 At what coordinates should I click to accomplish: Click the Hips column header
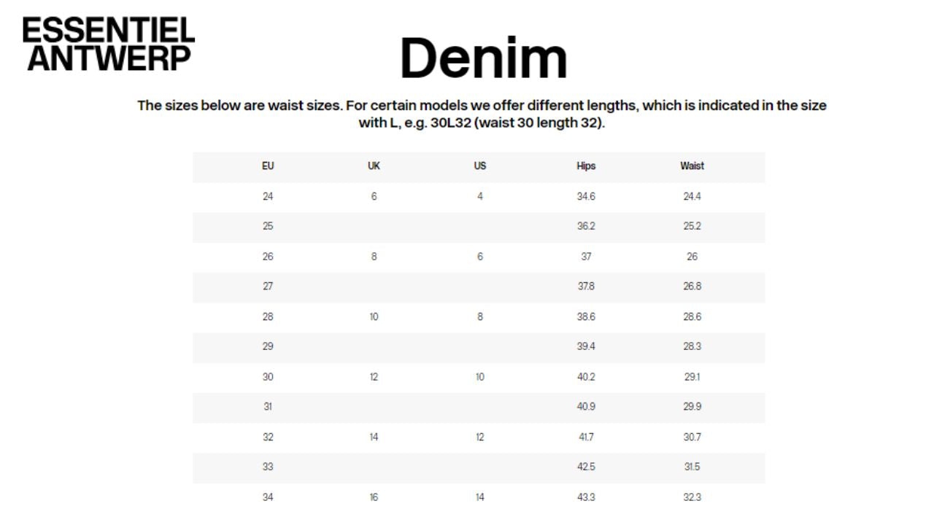point(586,166)
